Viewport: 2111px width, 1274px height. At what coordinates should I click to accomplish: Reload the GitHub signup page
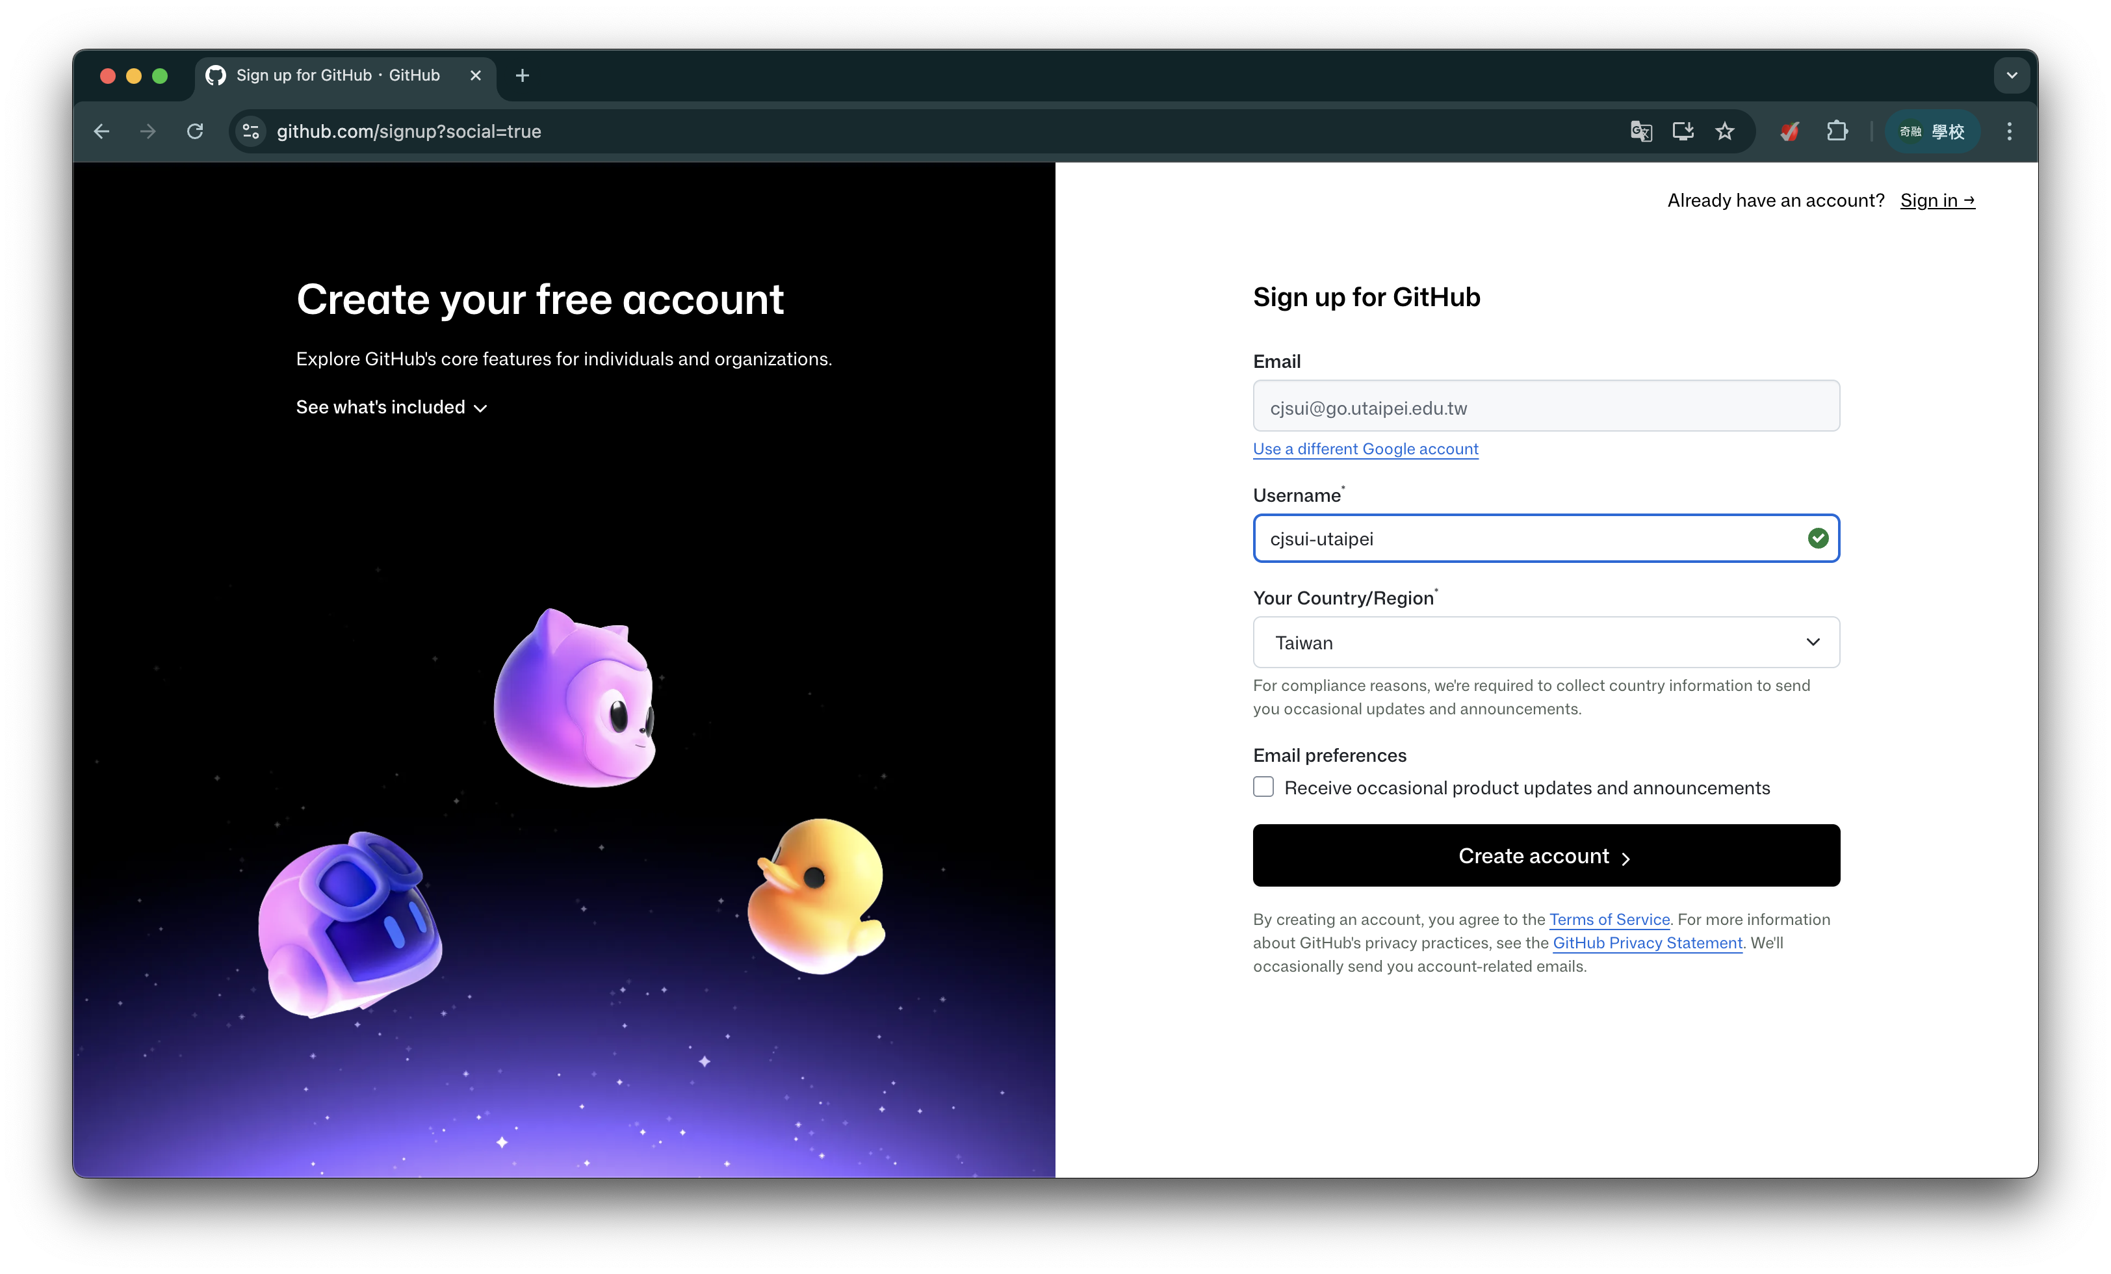point(196,131)
